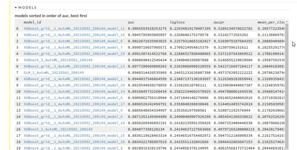
Task: Select logloss value 0.2260046175270578
Action: [189, 35]
